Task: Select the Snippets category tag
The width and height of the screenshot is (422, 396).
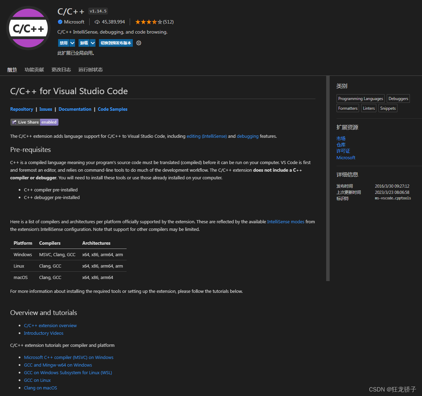Action: (388, 108)
